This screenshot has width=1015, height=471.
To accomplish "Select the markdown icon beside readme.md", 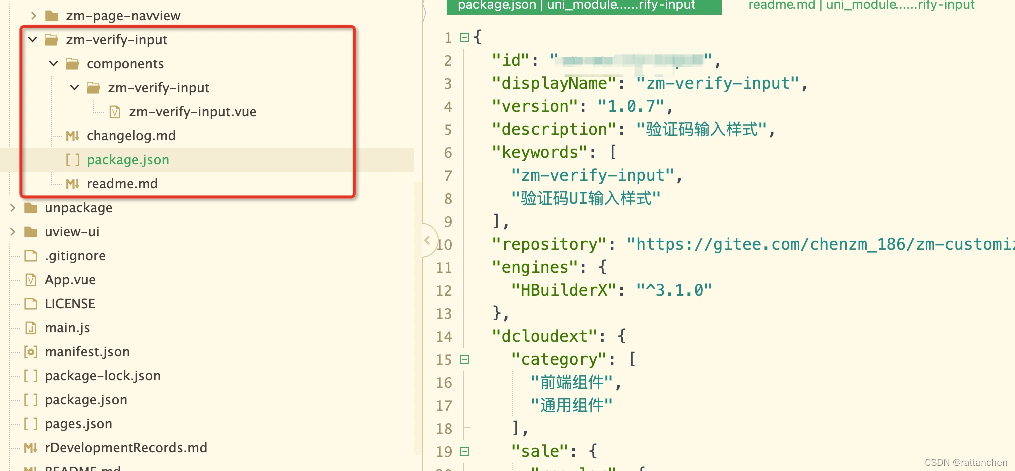I will coord(73,183).
